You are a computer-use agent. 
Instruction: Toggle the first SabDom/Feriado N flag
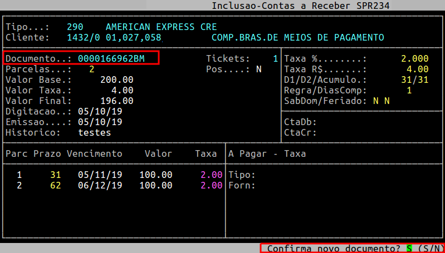click(376, 101)
